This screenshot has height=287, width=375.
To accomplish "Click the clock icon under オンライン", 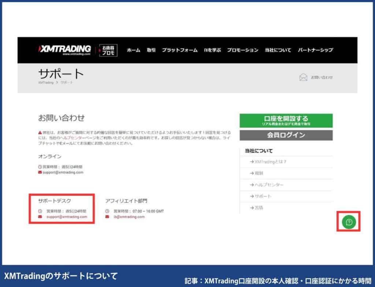I will pos(40,167).
